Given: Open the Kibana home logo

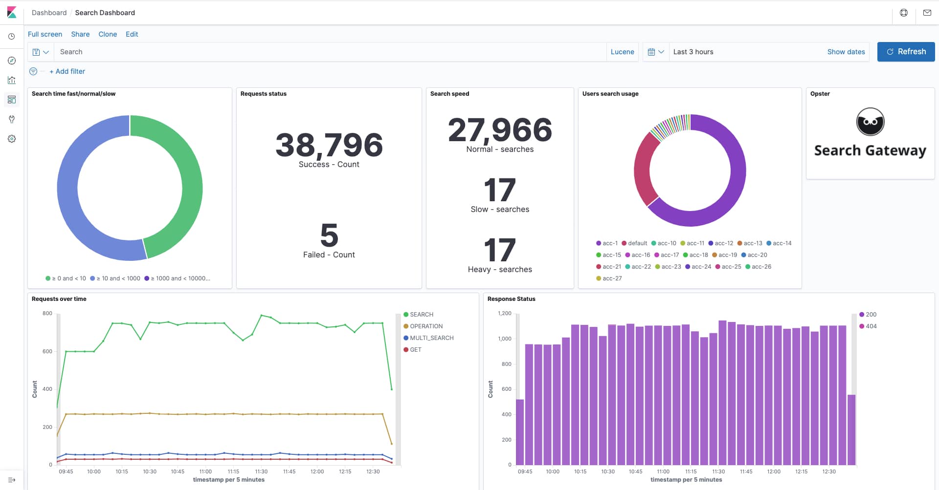Looking at the screenshot, I should point(12,13).
